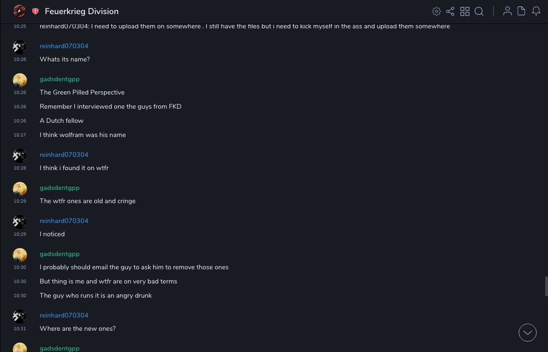The image size is (548, 352).
Task: Click gadsdentgpp name above 'The Green Pilled Perspective'
Action: pos(60,79)
